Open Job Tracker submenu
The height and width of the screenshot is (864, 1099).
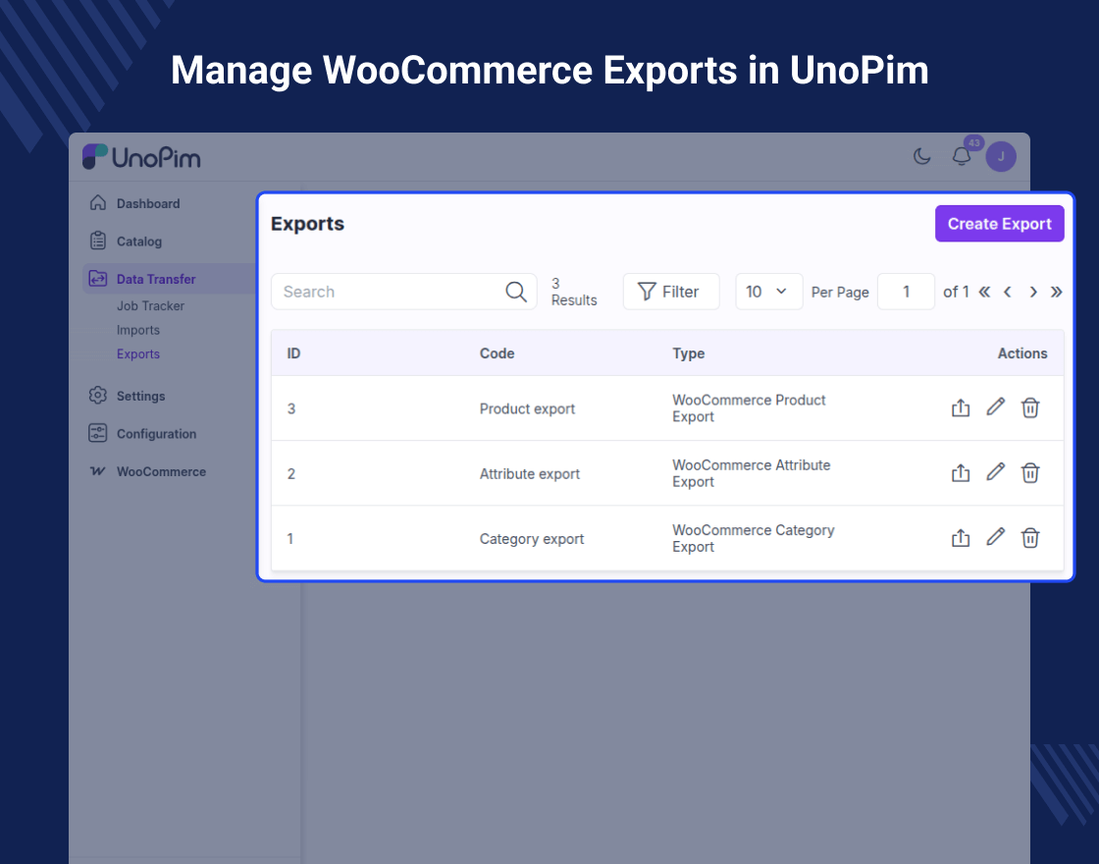(151, 305)
